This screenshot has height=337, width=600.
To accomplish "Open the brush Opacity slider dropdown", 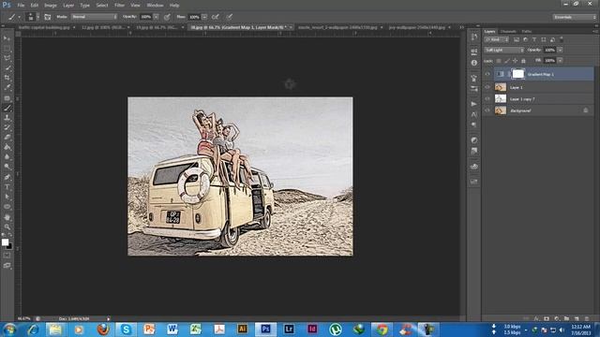I will (x=157, y=17).
